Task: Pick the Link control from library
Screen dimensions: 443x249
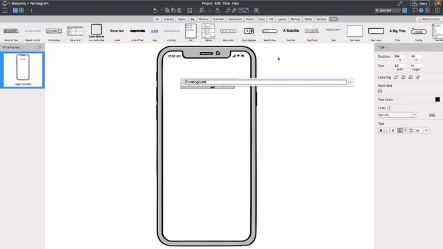Action: pos(155,33)
